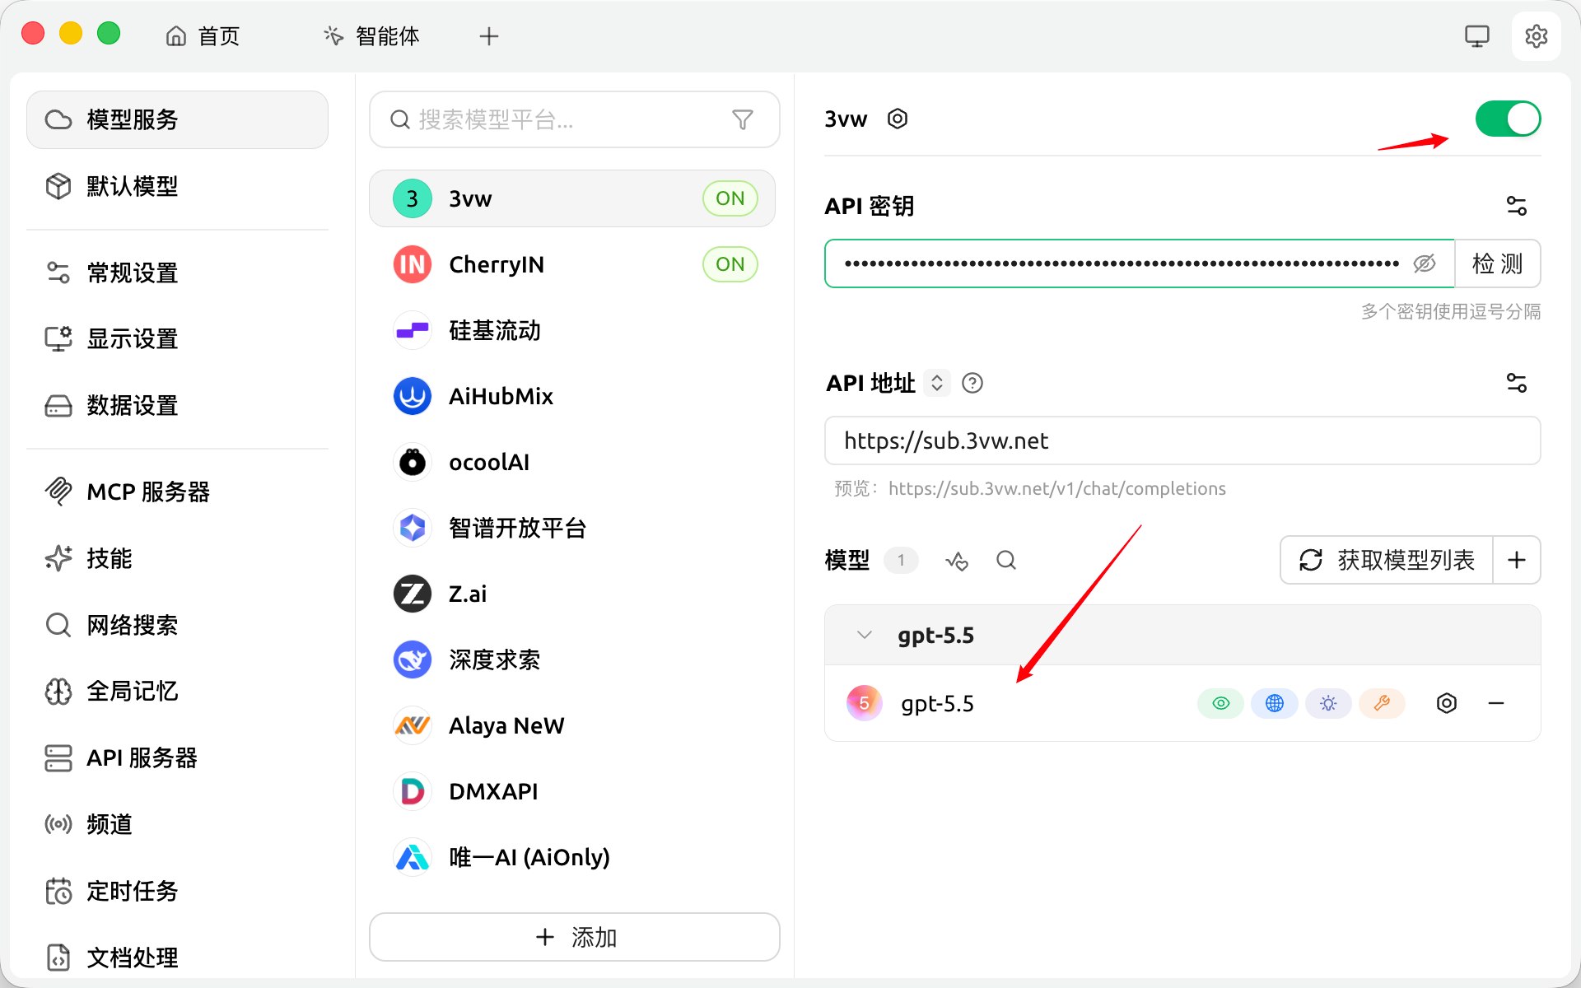Open 频道 settings section
Screen dimensions: 1581x988
coord(177,824)
